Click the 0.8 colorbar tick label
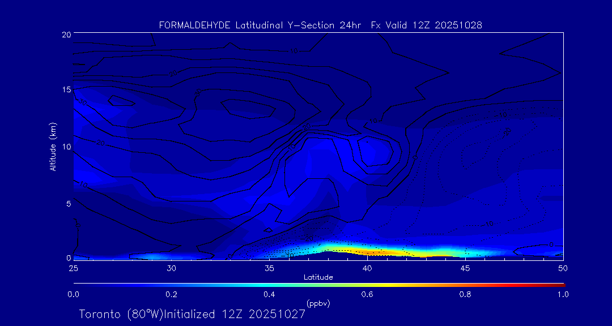Viewport: 612px width, 326px height. [x=465, y=294]
